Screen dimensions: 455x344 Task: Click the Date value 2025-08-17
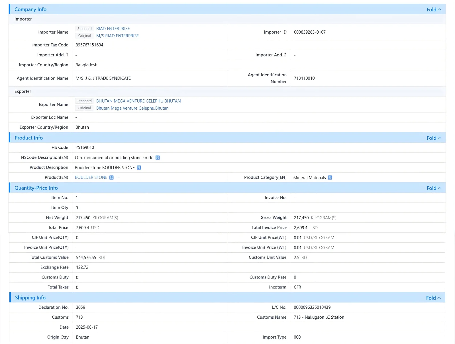87,327
